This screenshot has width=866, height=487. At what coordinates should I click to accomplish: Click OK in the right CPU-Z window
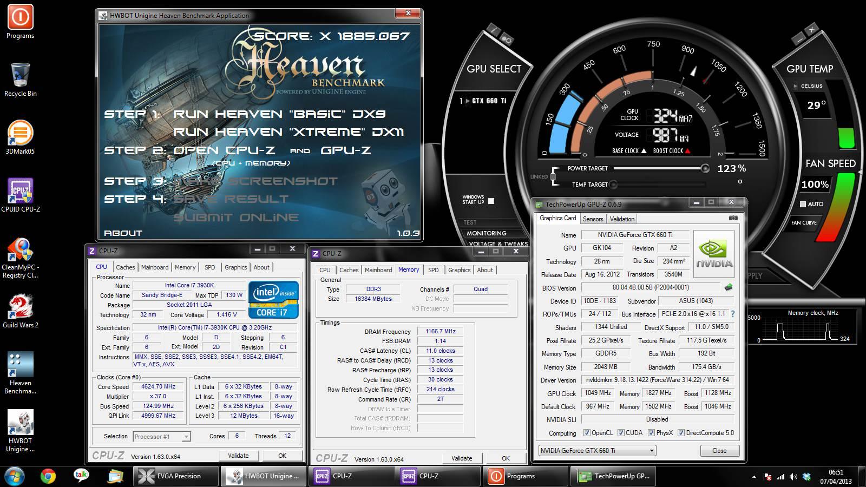pos(506,458)
